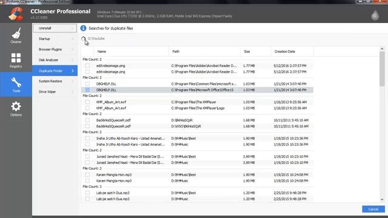Screen dimensions: 388x218
Task: Check first editvideoimage.png checkbox
Action: [87, 66]
